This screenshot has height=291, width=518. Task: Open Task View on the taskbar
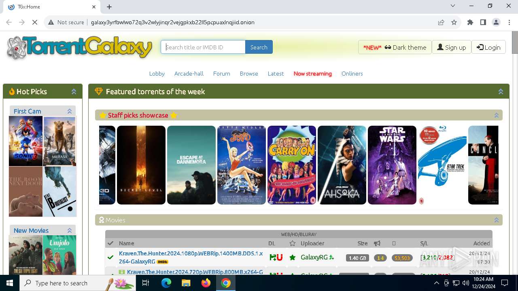pos(146,283)
